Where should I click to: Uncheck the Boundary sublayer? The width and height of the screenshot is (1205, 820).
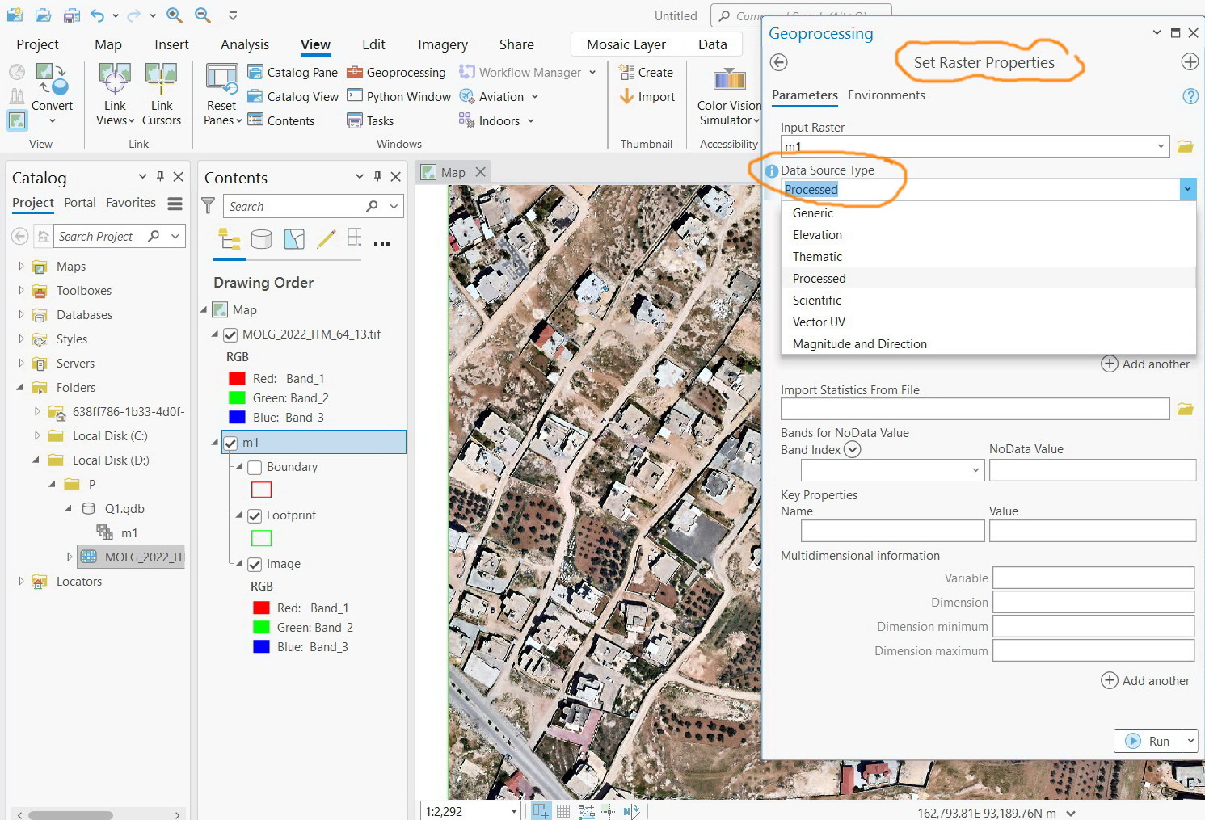[x=255, y=467]
